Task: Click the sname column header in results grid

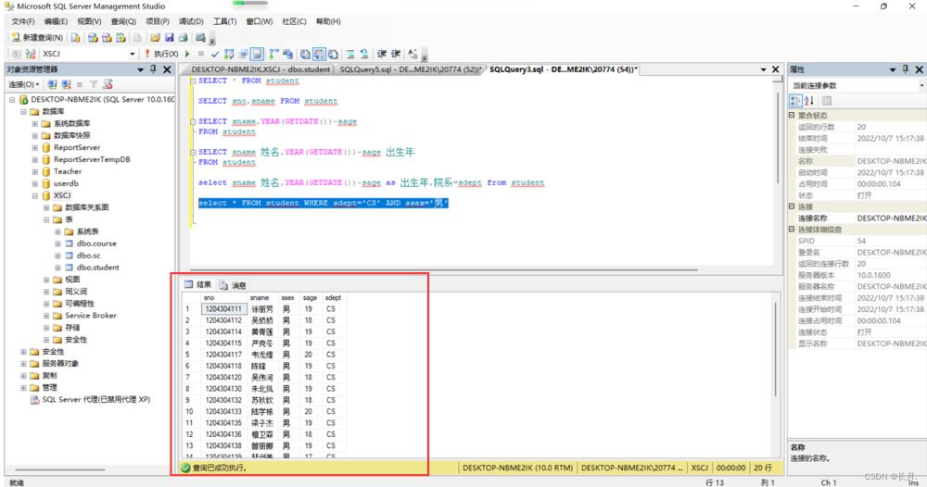Action: 260,297
